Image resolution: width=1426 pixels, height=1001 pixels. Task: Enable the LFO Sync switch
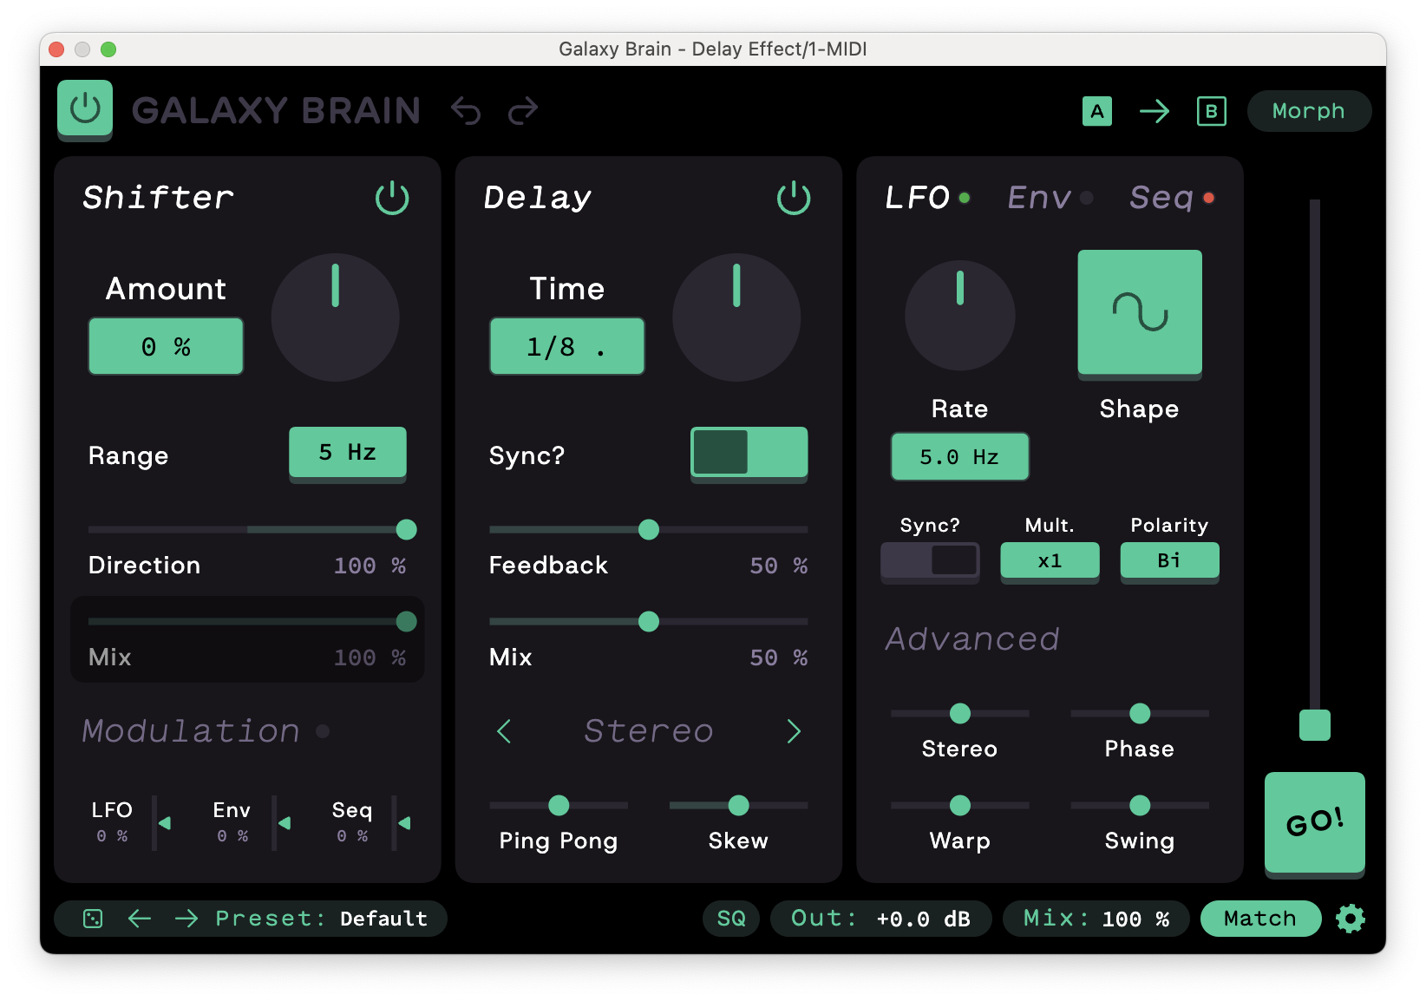(x=930, y=560)
